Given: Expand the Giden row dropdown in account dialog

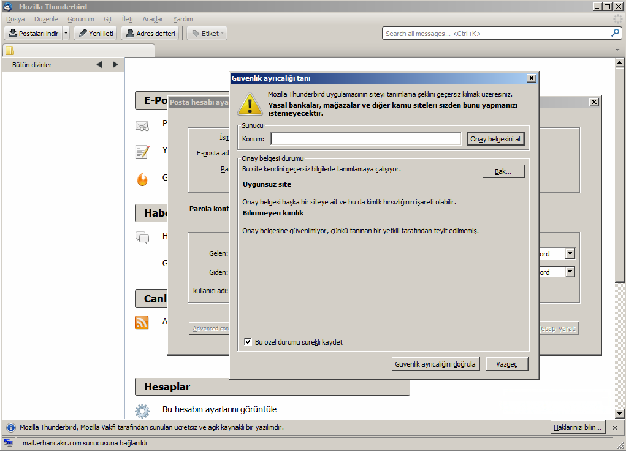Looking at the screenshot, I should click(570, 272).
